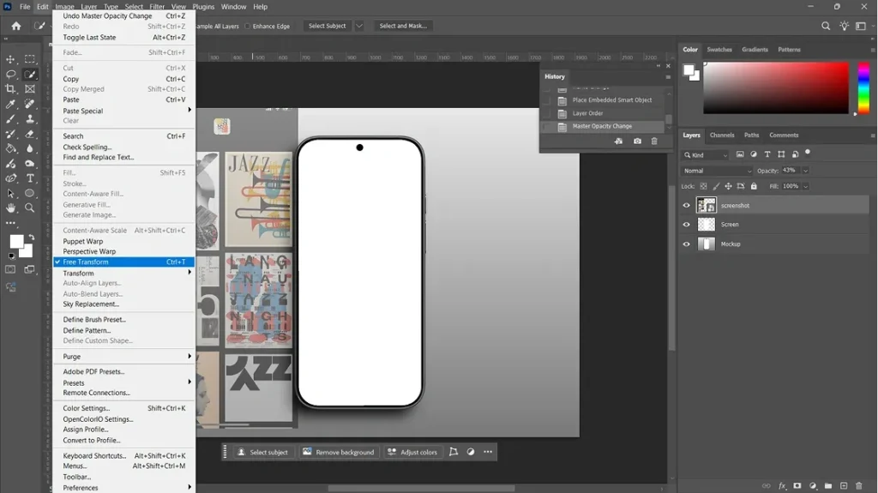Add a layer mask to the layer

click(x=797, y=486)
